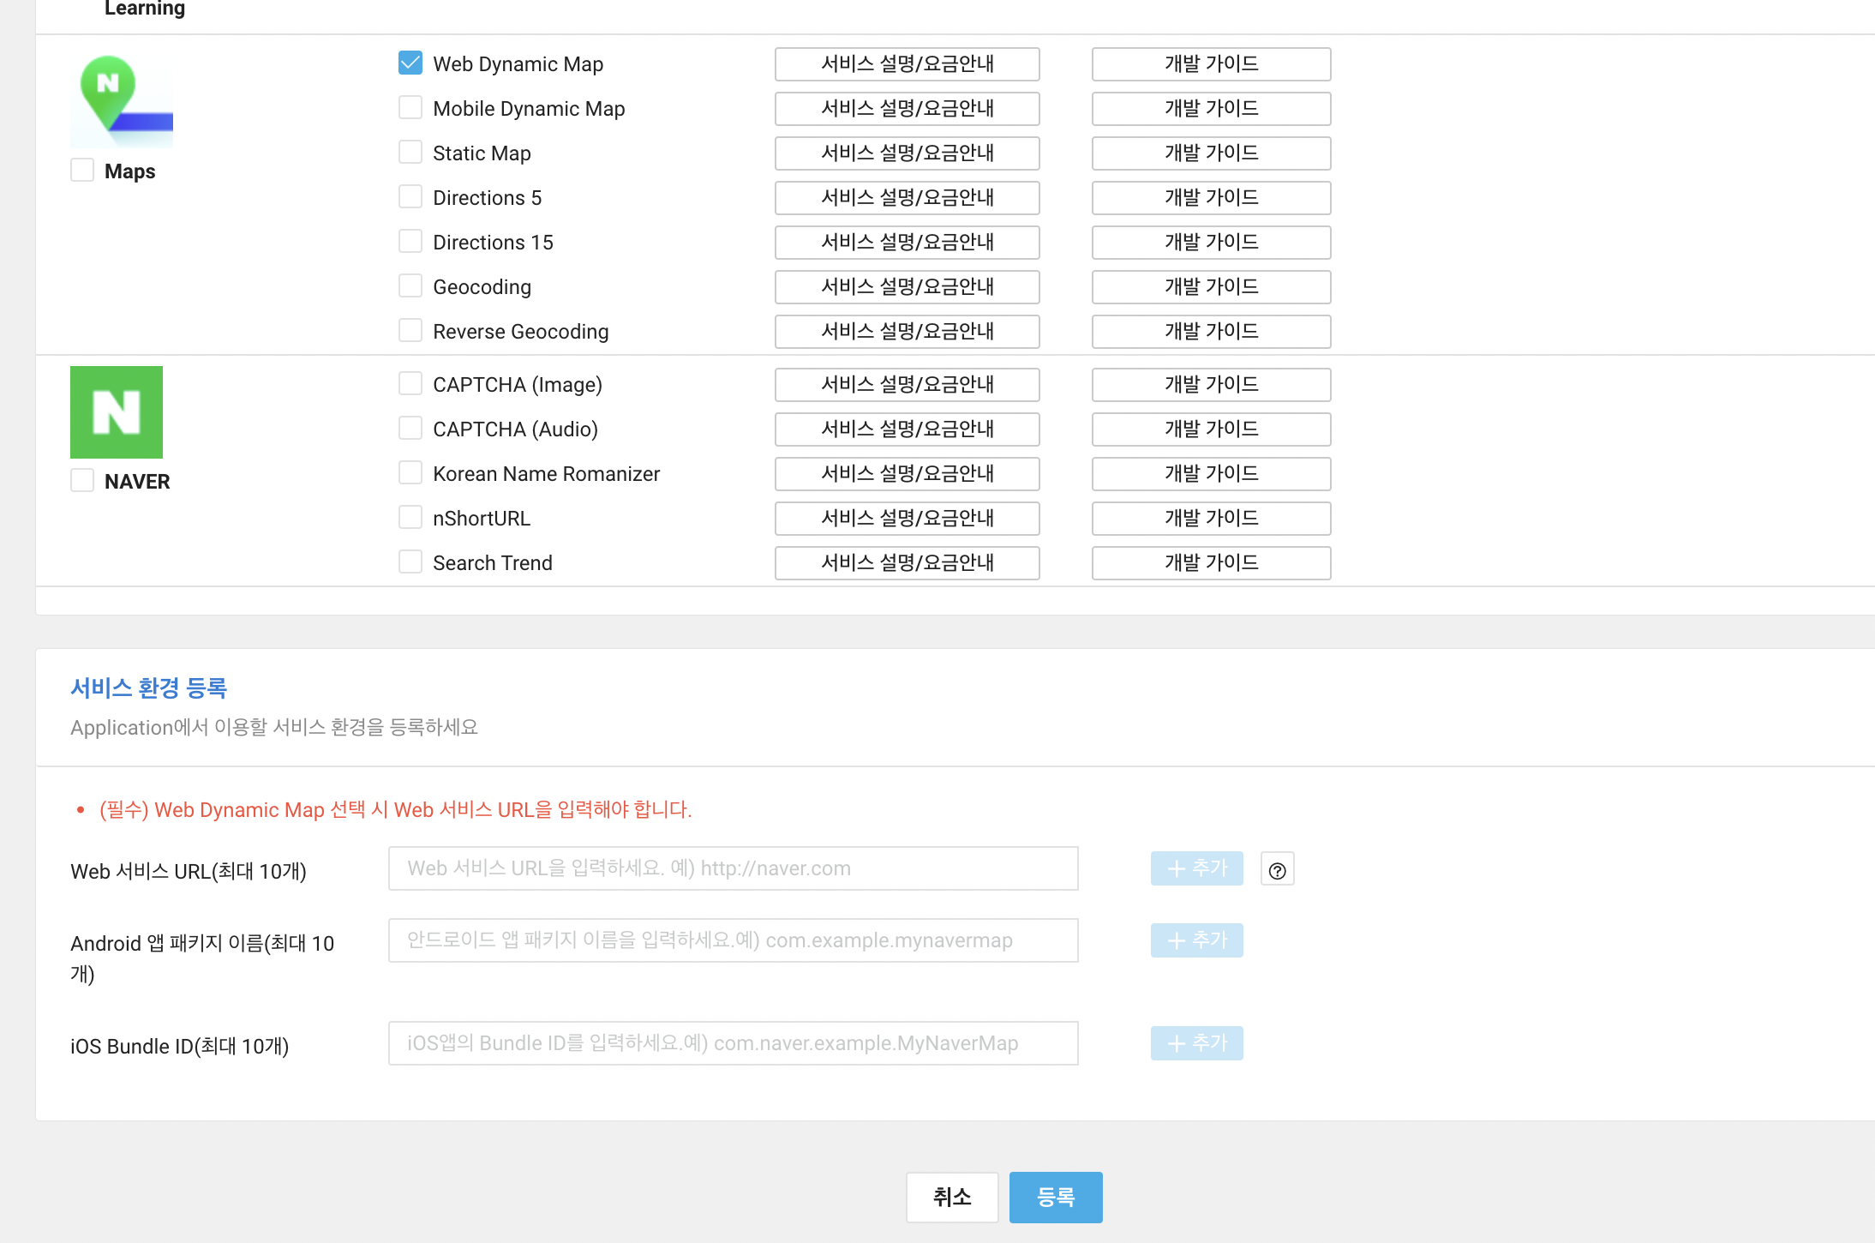Open 개발 가이드 for Mobile Dynamic Map
This screenshot has width=1875, height=1243.
click(x=1212, y=109)
